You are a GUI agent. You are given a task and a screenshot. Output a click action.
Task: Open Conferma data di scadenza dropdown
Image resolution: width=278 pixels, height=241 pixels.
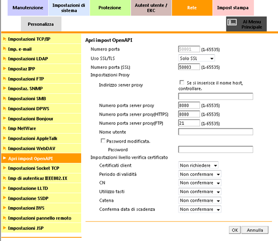click(x=199, y=209)
